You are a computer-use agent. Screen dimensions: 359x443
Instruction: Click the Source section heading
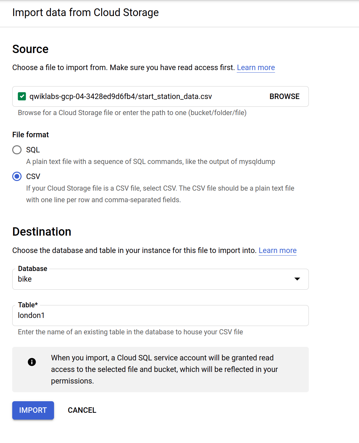[x=31, y=49]
